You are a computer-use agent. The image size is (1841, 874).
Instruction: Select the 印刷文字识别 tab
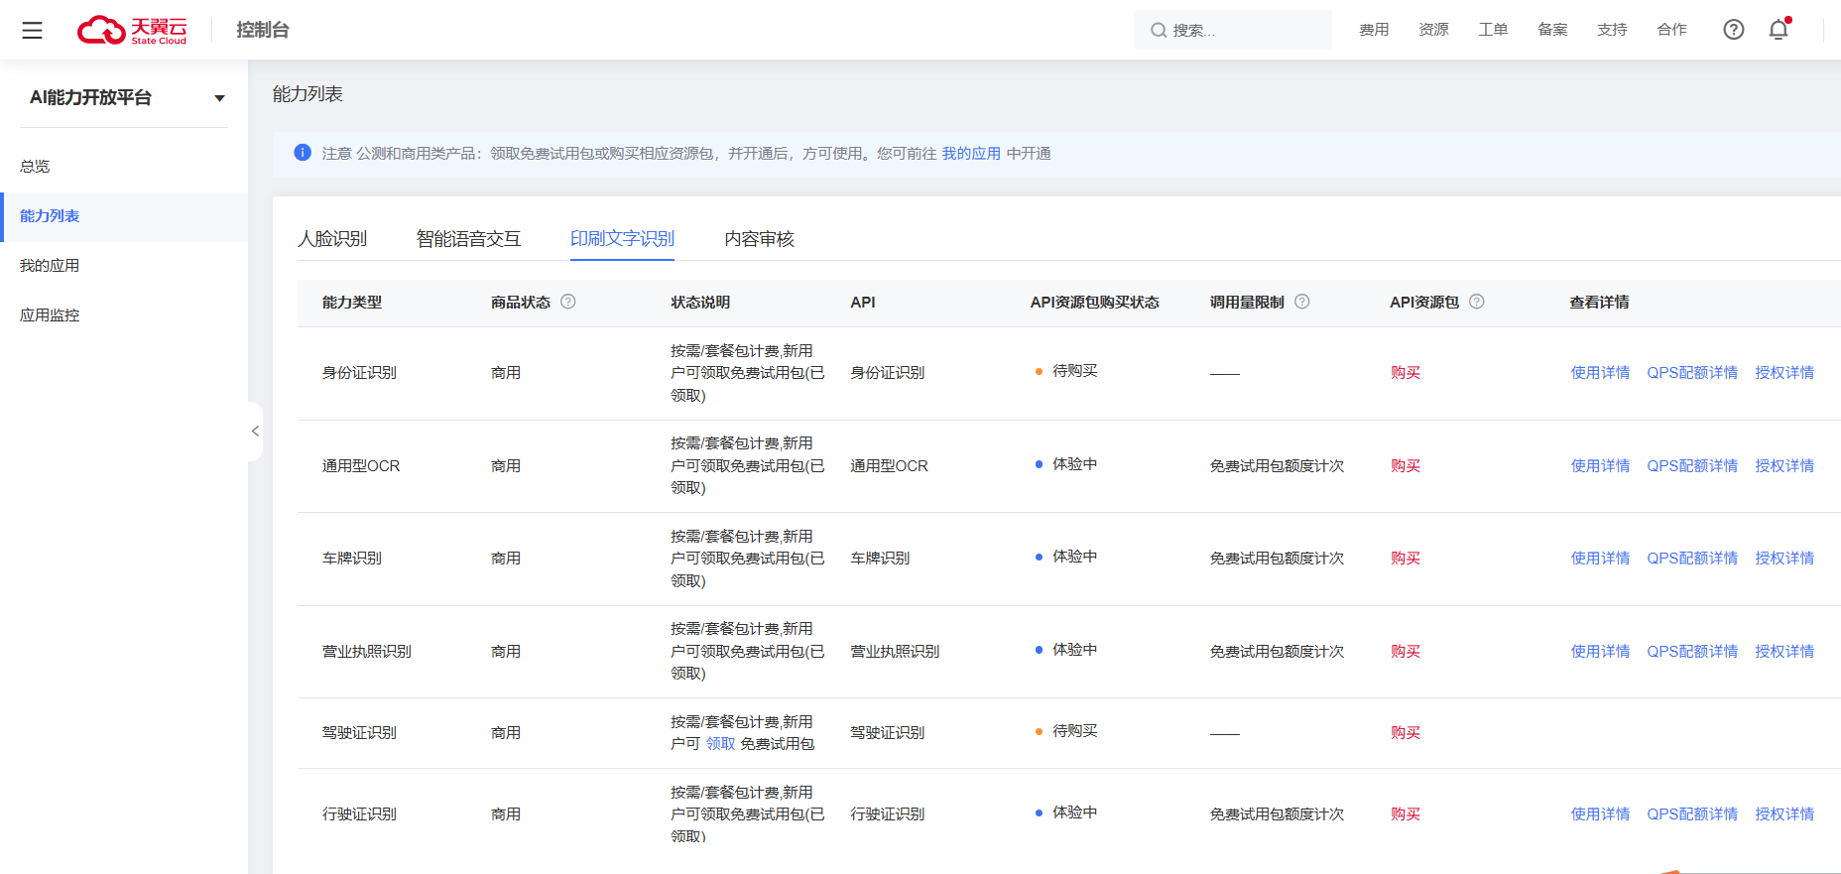pyautogui.click(x=622, y=239)
